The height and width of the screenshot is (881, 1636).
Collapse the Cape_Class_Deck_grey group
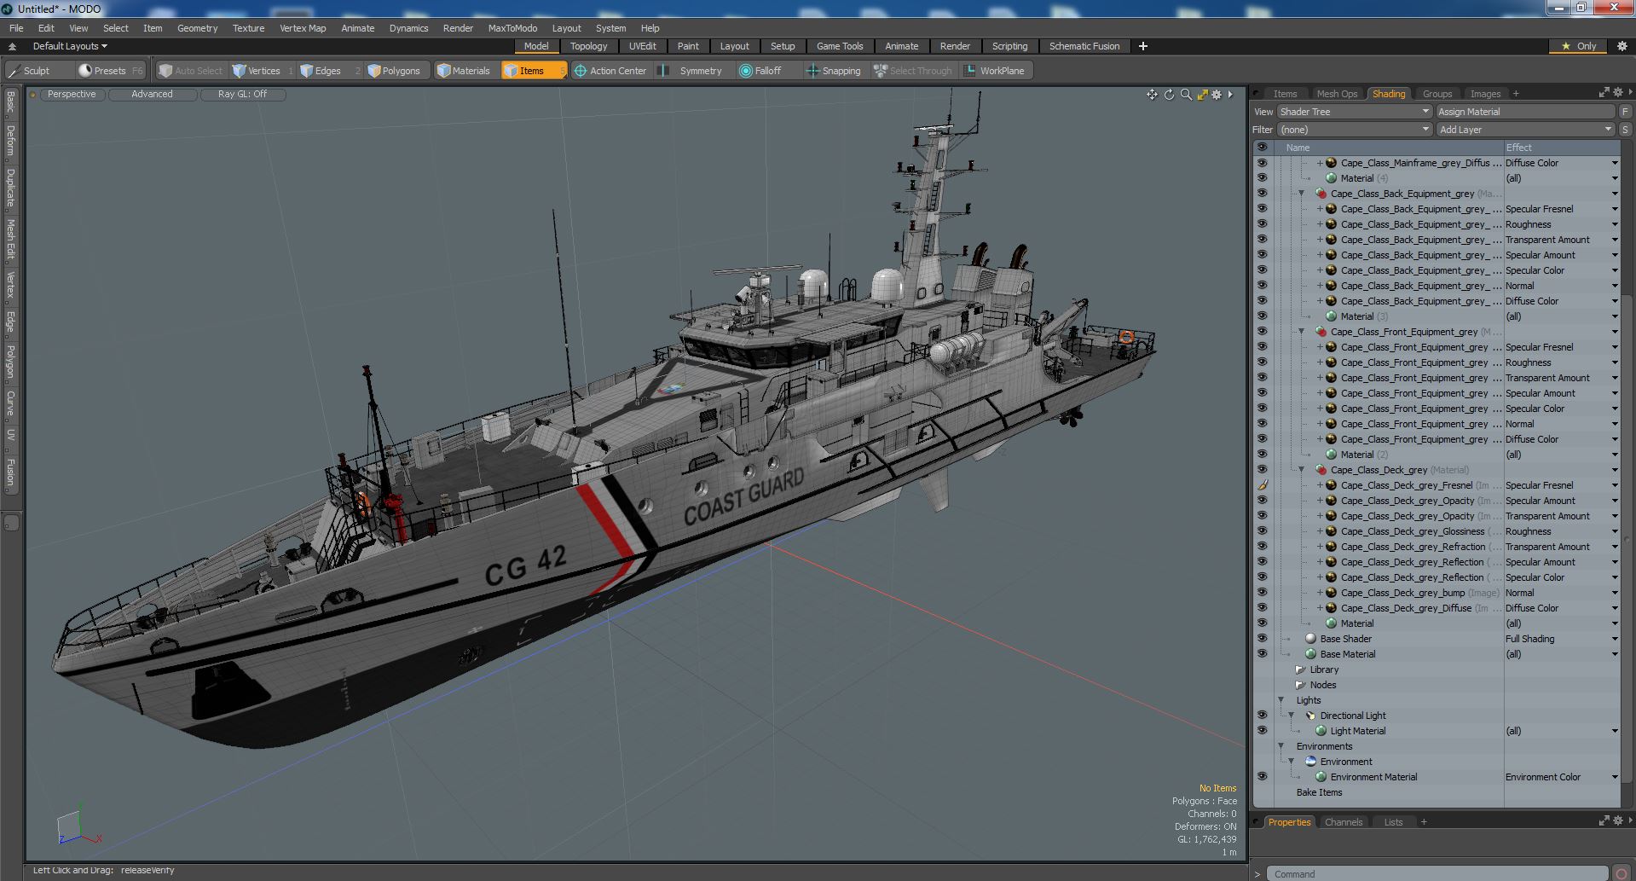pyautogui.click(x=1301, y=470)
